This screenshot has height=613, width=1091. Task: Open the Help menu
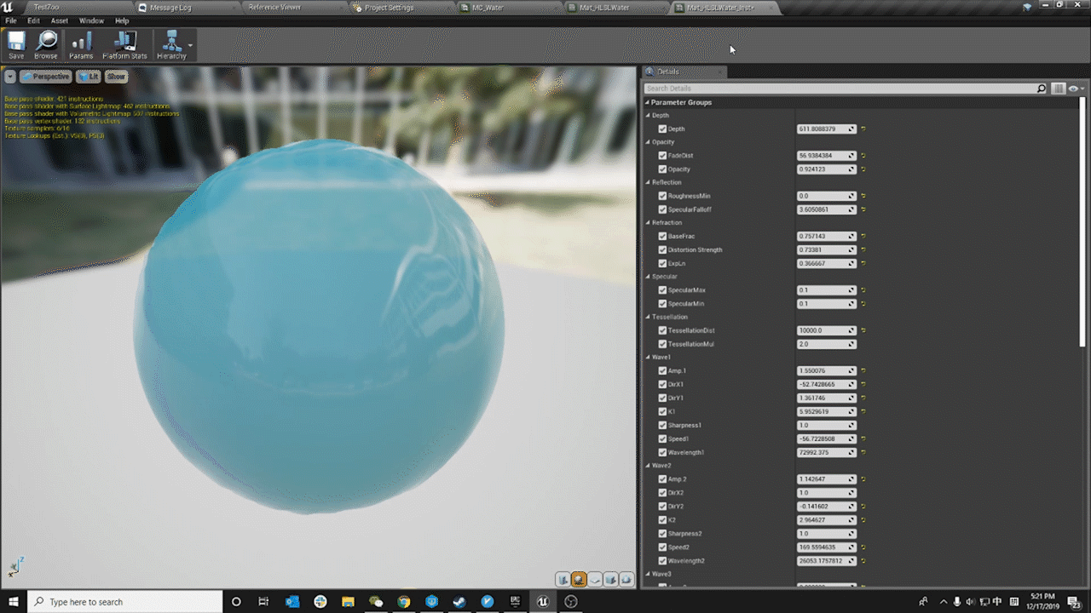click(x=122, y=20)
